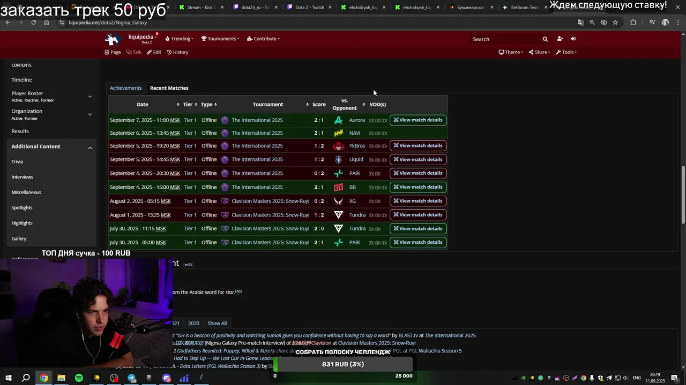Open the History tab
The image size is (686, 385).
(177, 52)
